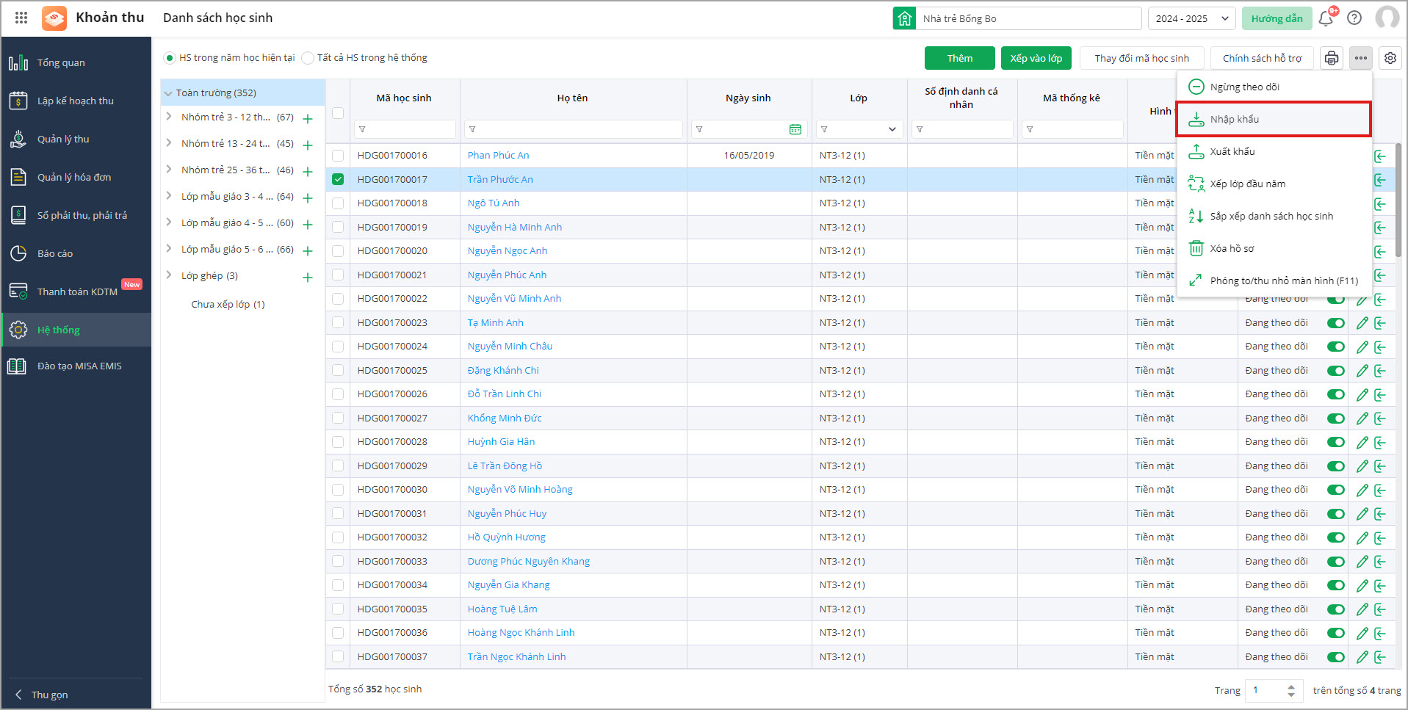
Task: Toggle tracking switch for Huỳnh Gia Hân
Action: (1336, 442)
